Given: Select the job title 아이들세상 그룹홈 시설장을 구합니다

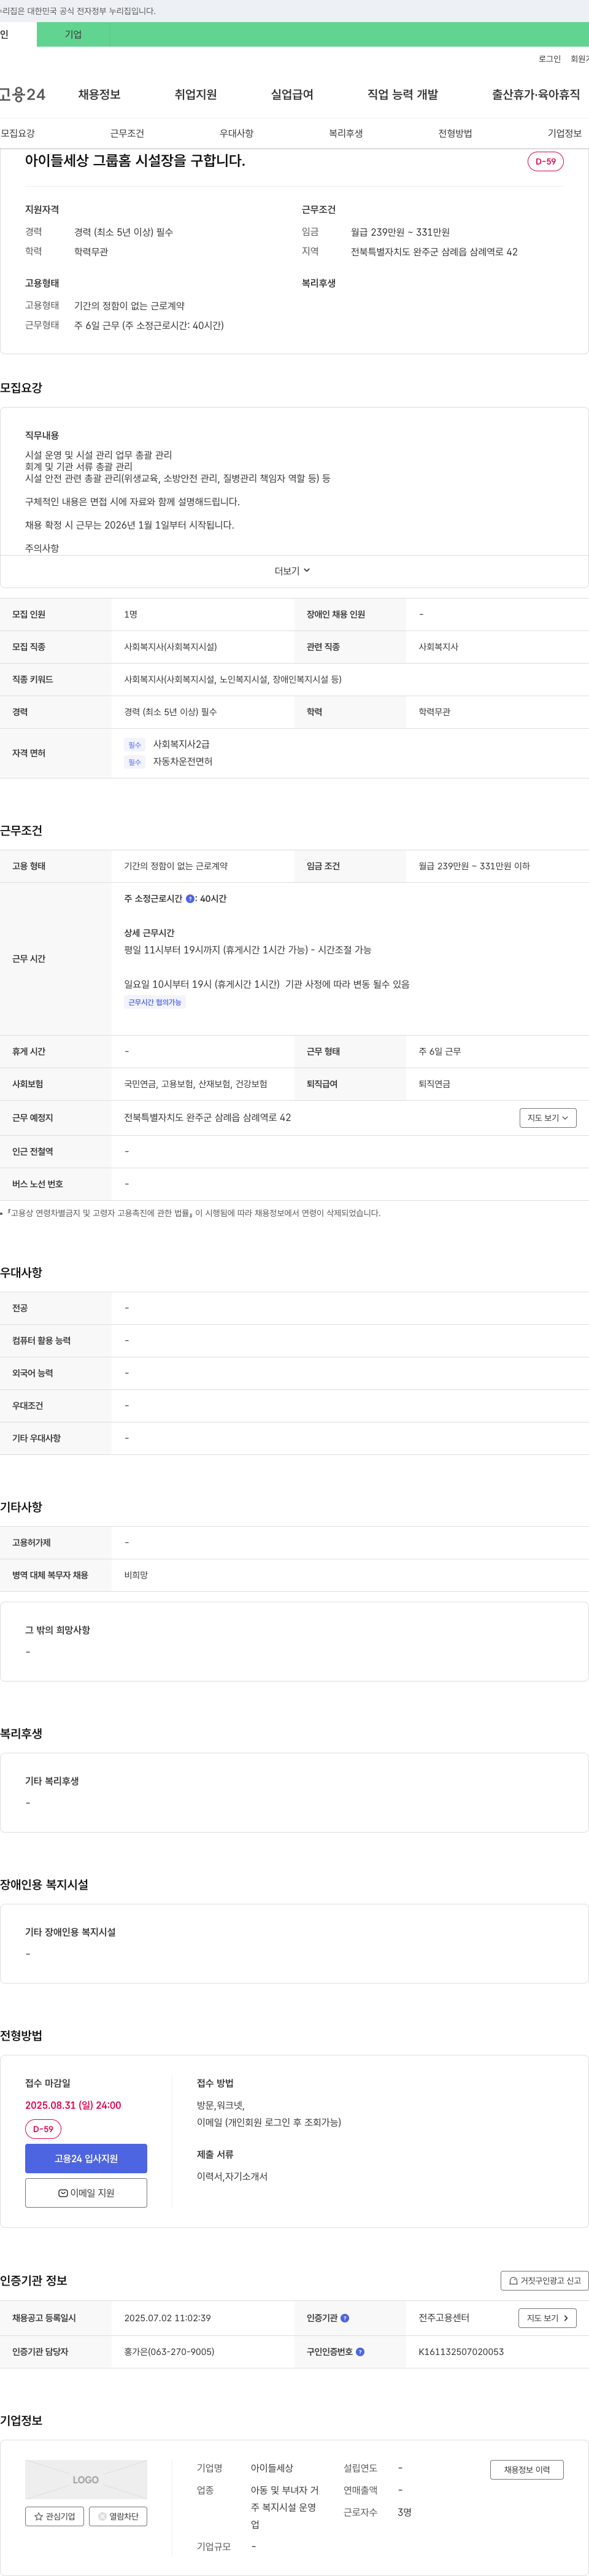Looking at the screenshot, I should click(135, 160).
